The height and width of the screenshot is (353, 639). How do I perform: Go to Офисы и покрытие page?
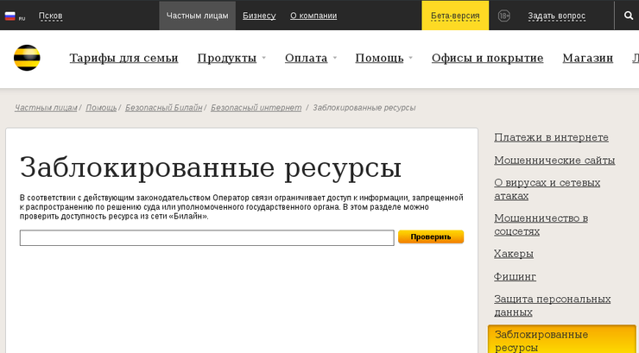point(487,58)
